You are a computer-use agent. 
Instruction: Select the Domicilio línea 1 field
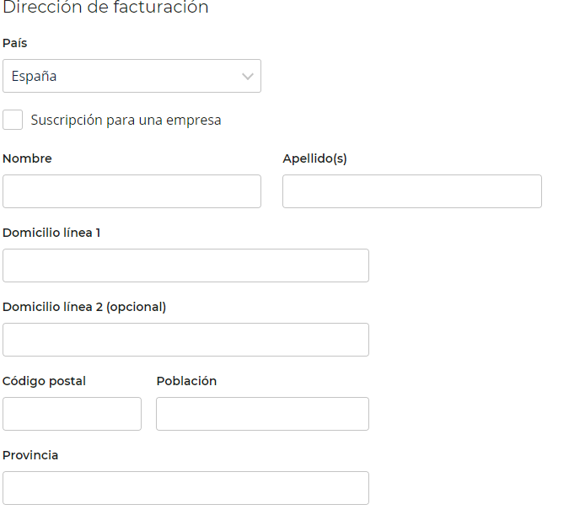[x=185, y=266]
